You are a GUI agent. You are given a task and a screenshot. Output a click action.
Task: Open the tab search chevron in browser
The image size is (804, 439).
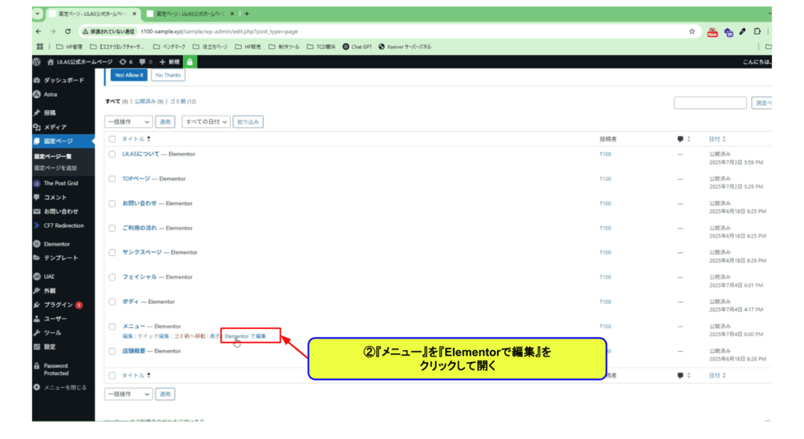[x=38, y=14]
